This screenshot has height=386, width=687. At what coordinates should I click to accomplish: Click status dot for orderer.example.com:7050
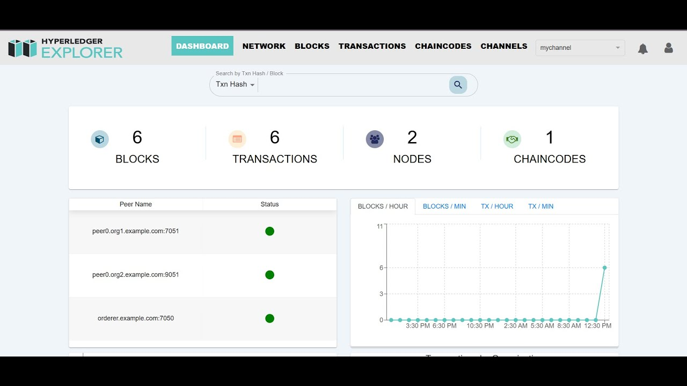click(x=270, y=318)
